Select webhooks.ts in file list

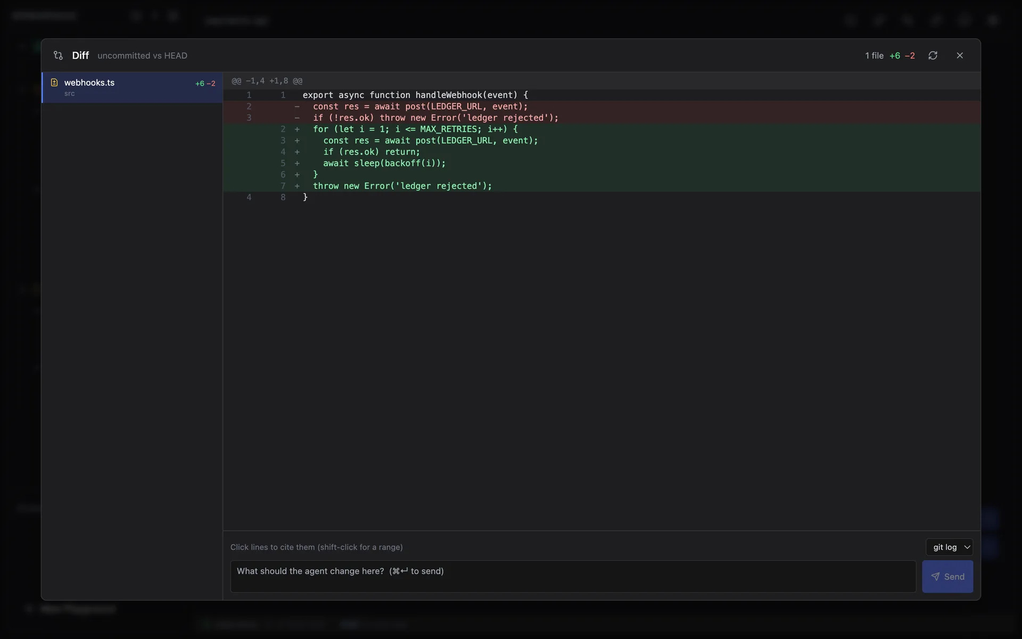pos(132,87)
